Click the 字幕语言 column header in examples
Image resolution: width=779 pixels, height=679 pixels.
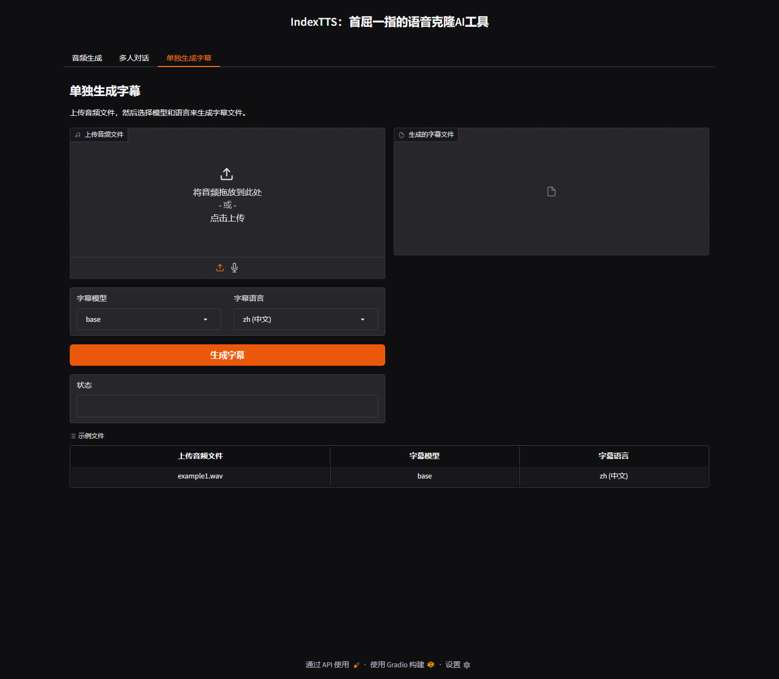[614, 456]
